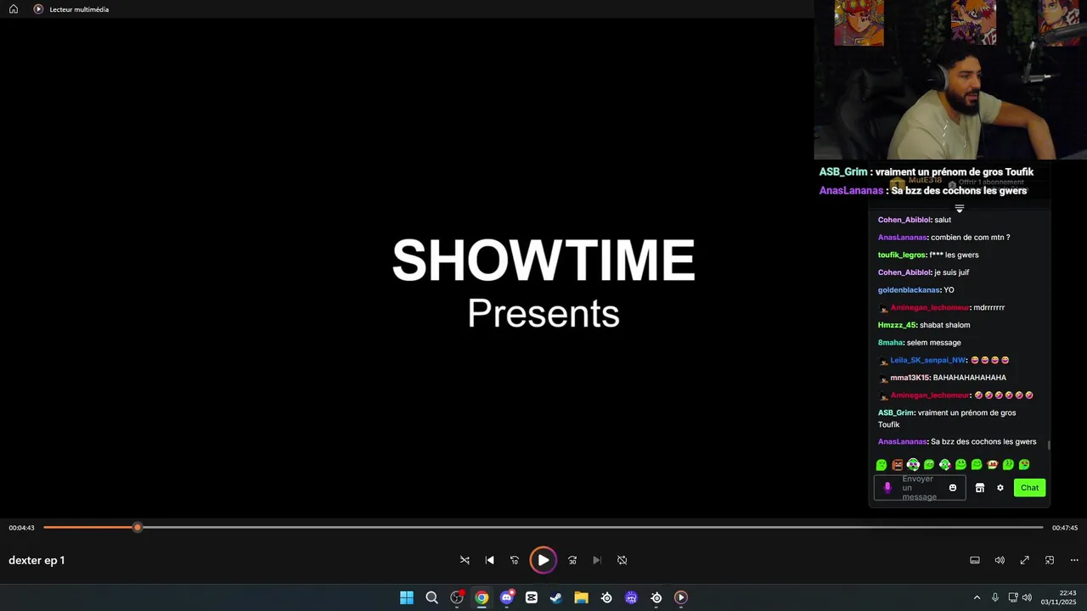1087x611 pixels.
Task: Open system volume from tray
Action: [x=1027, y=597]
